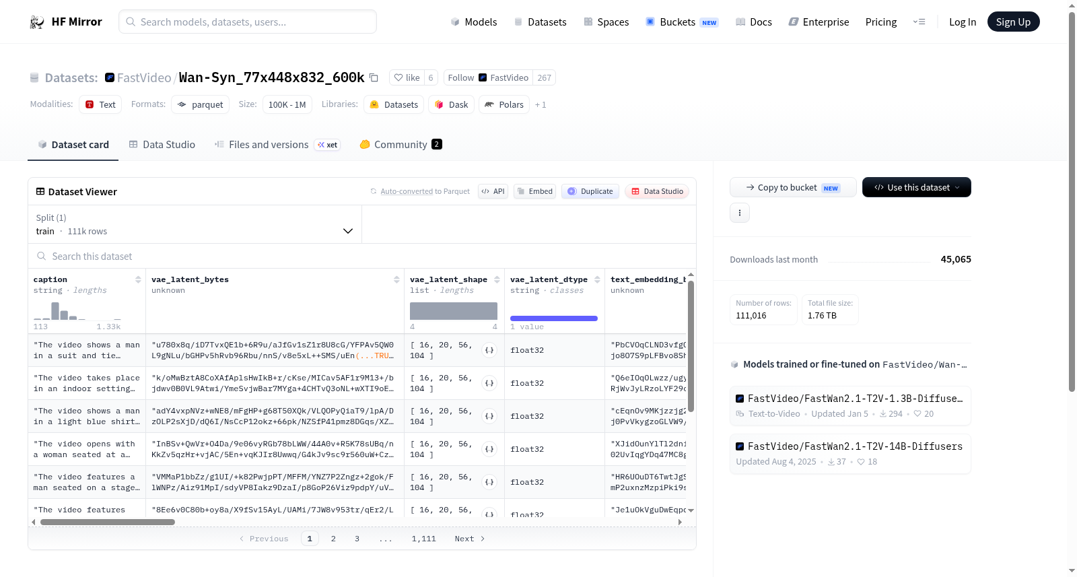Image resolution: width=1077 pixels, height=577 pixels.
Task: Open the Files and versions tab
Action: [x=277, y=145]
